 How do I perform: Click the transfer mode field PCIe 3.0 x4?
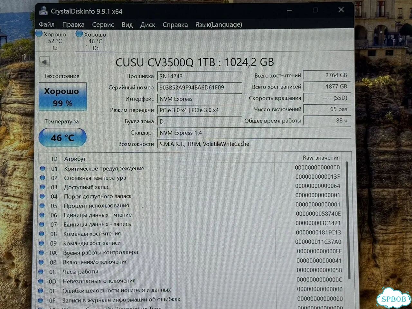pos(200,110)
